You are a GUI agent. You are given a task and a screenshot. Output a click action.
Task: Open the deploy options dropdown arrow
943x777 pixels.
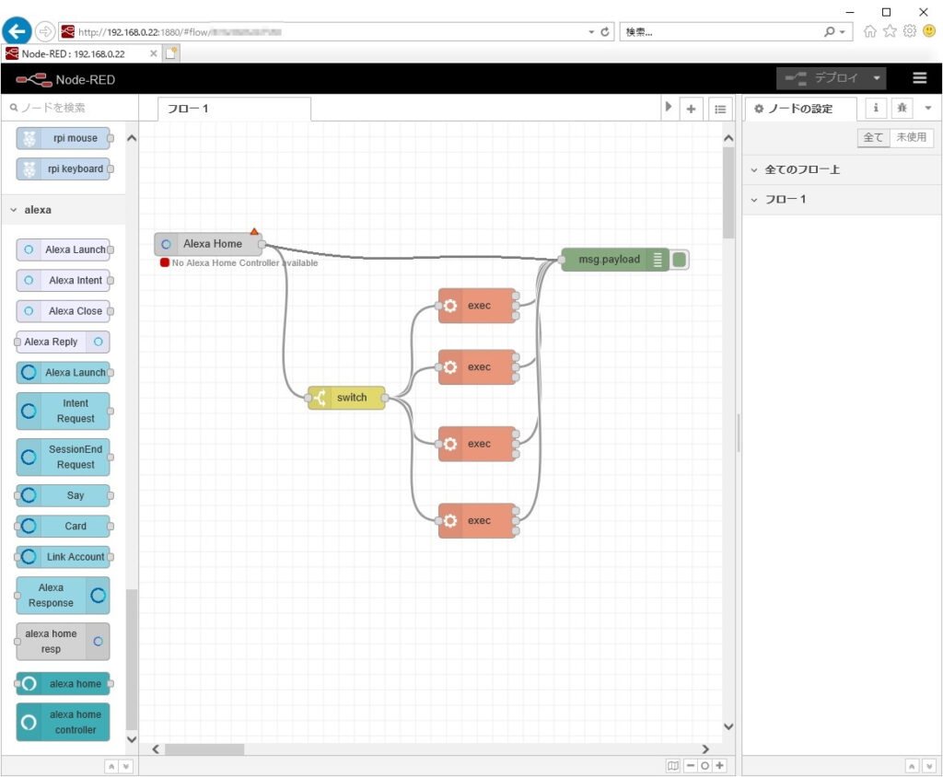877,78
